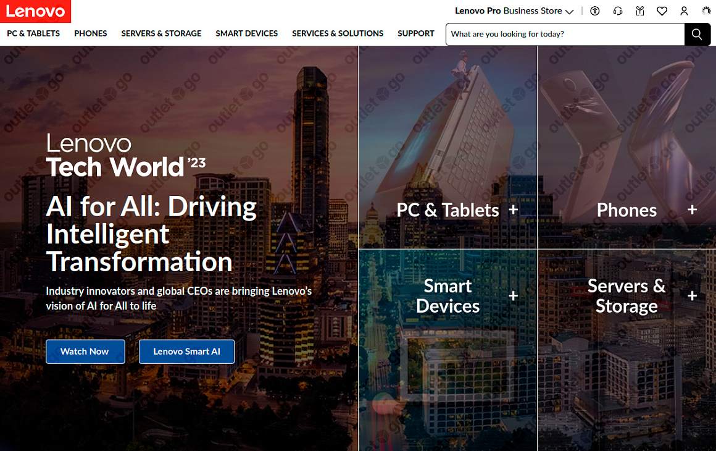The image size is (716, 451).
Task: Click the Phones tile label
Action: point(626,210)
